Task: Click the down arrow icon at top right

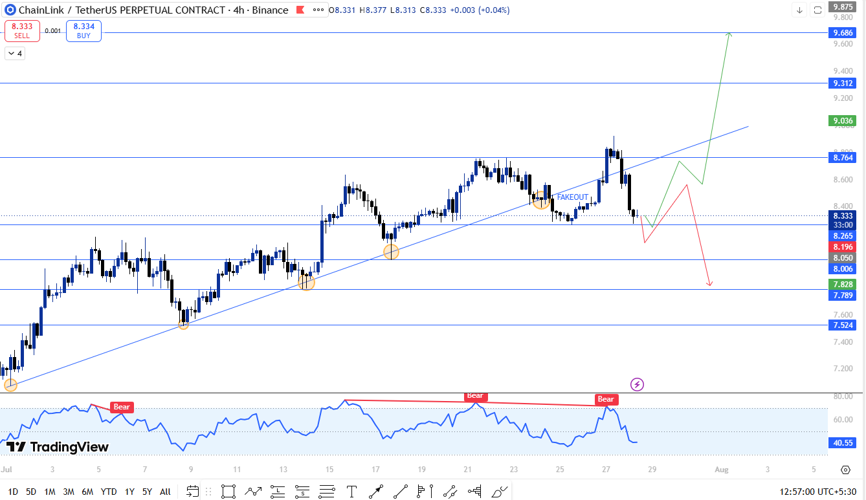Action: 800,10
